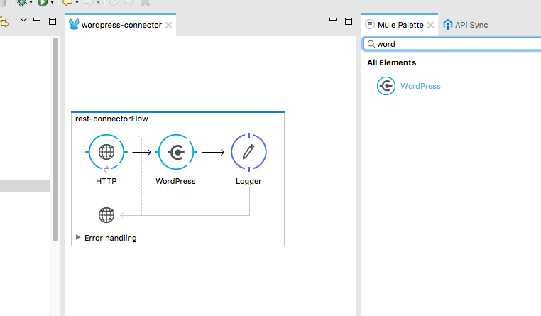Click the HTTP response globe icon

[x=106, y=214]
